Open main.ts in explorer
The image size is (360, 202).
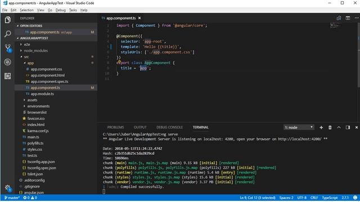[x=33, y=137]
